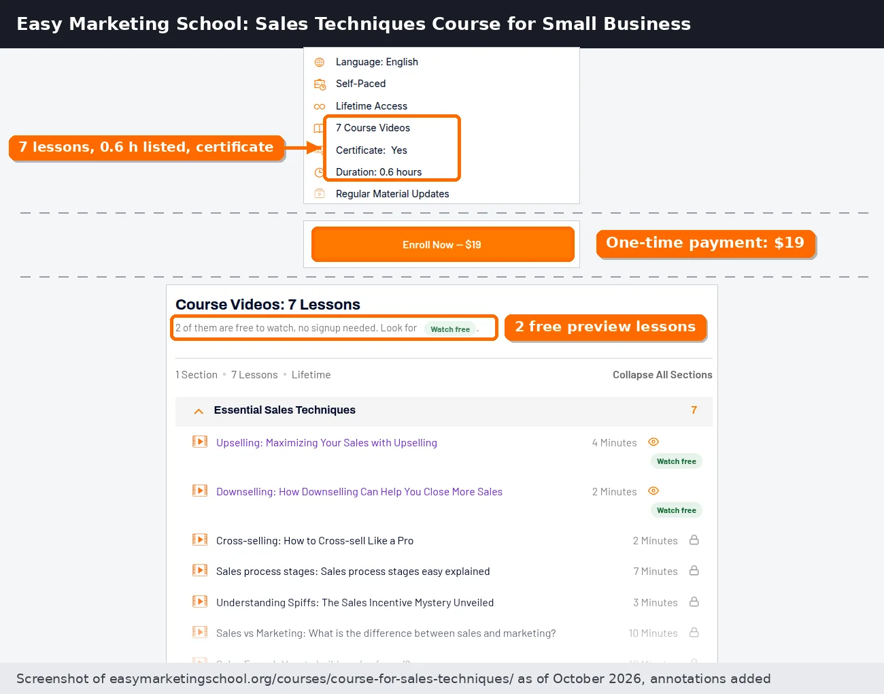
Task: Open the Upselling: Maximizing Your Sales lesson
Action: click(x=326, y=443)
